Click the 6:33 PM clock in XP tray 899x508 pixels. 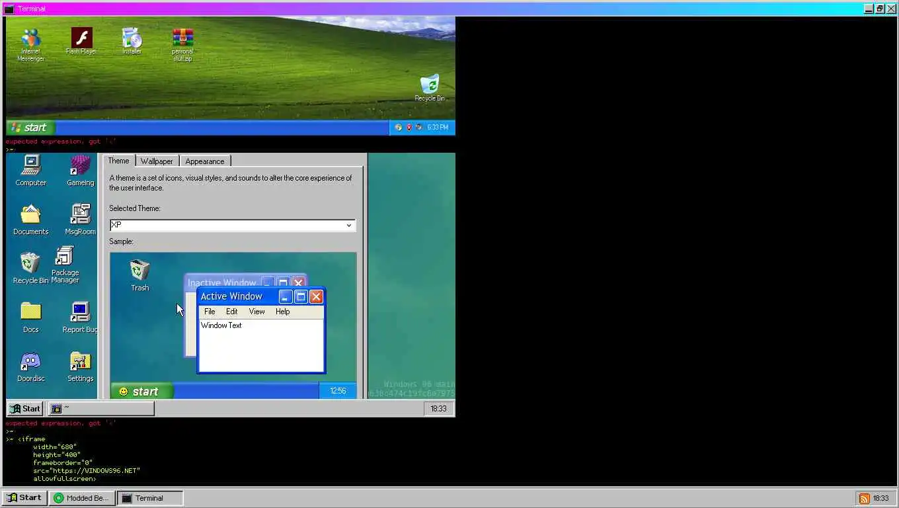coord(438,127)
